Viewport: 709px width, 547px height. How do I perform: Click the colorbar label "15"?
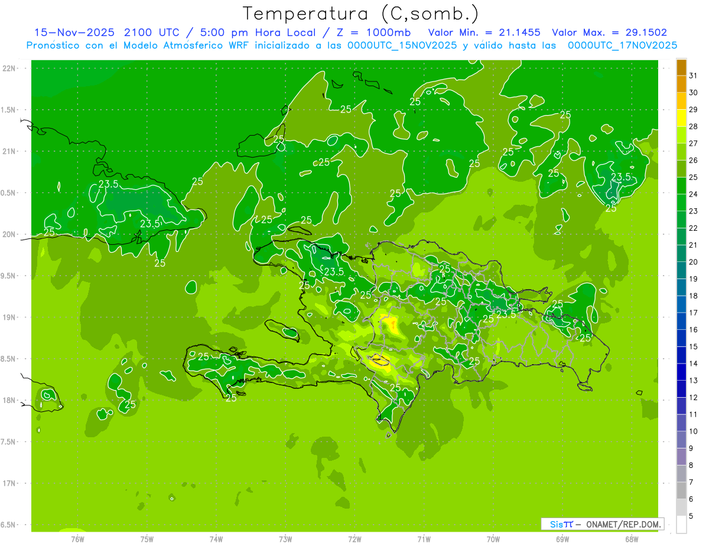[x=694, y=346]
